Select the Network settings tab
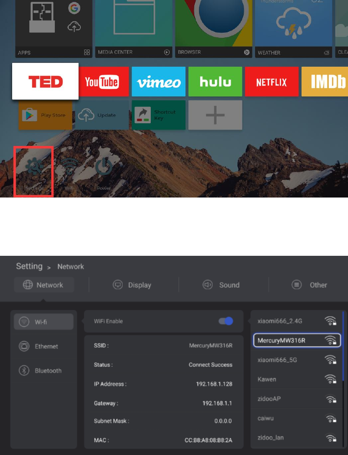 click(x=44, y=285)
